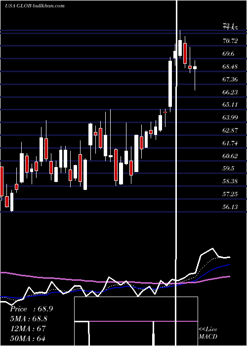This screenshot has width=247, height=346.
Task: Click the 70.72 price level label
Action: pyautogui.click(x=230, y=41)
